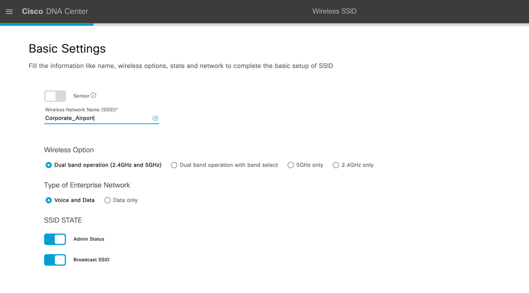529x293 pixels.
Task: Click the Wireless SSID page title
Action: [x=334, y=11]
